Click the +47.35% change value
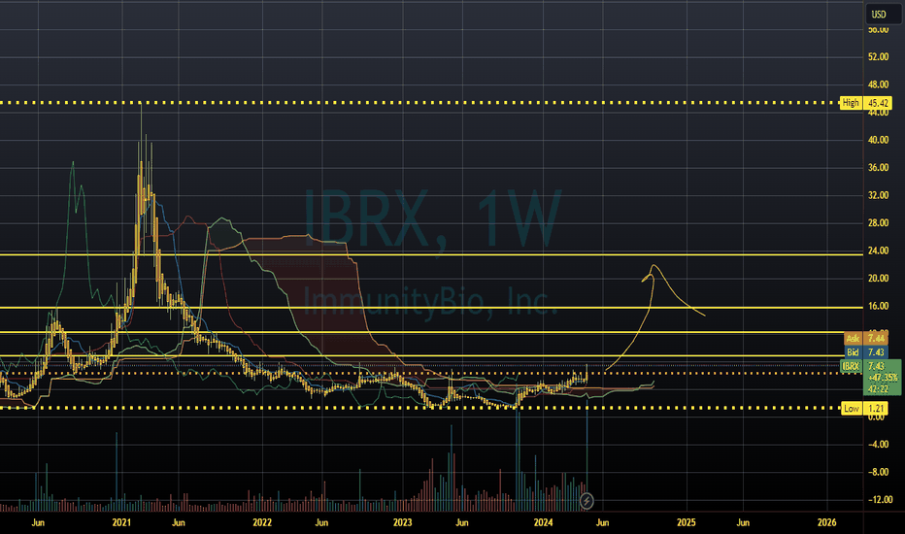The height and width of the screenshot is (534, 905). click(882, 378)
